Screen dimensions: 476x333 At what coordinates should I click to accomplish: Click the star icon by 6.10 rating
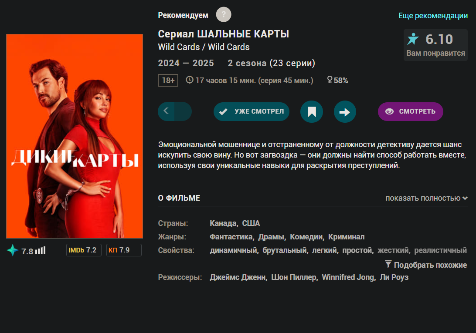pyautogui.click(x=413, y=39)
